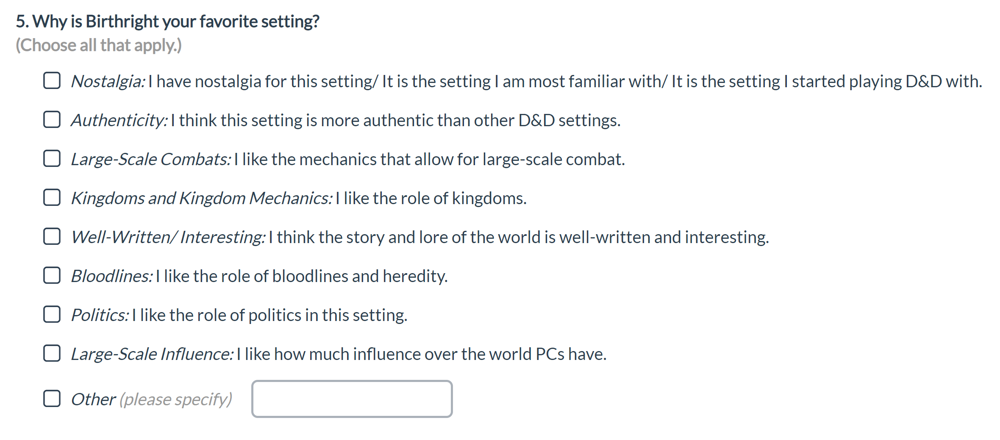Select the Large-Scale Combats checkbox
1000x440 pixels.
click(x=52, y=158)
